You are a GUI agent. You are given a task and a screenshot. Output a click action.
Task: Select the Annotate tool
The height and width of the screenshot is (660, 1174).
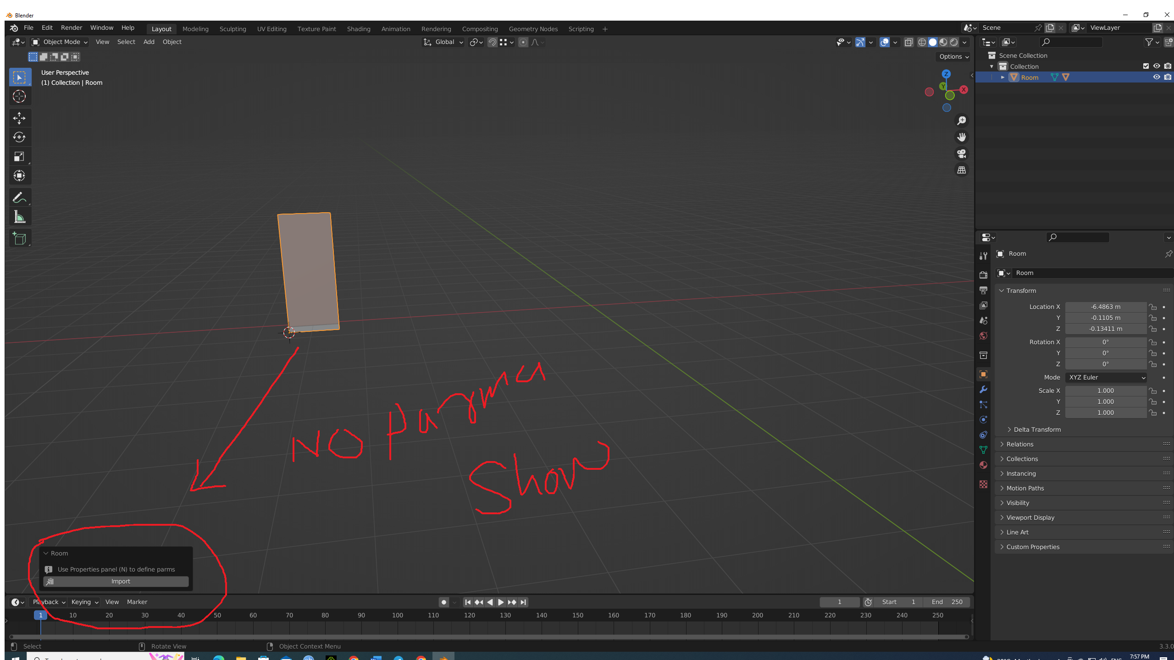click(x=19, y=198)
